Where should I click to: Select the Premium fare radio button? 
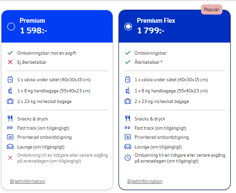11,27
